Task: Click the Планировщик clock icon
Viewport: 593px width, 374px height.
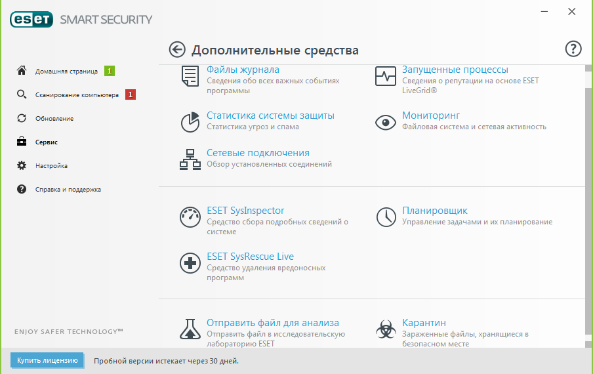Action: pyautogui.click(x=386, y=217)
